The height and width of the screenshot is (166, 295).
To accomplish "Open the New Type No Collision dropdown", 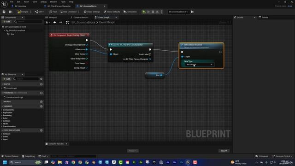I will (x=200, y=65).
